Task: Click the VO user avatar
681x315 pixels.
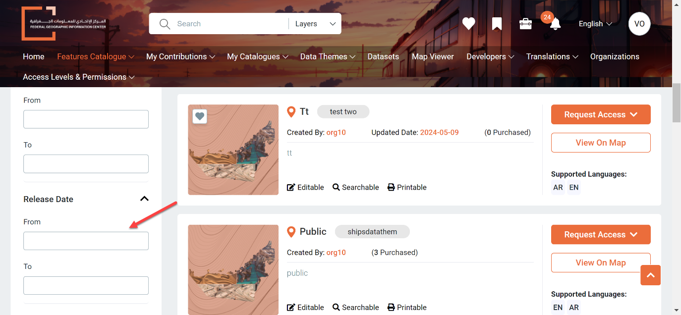Action: tap(639, 24)
